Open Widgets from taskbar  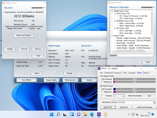pos(72,114)
